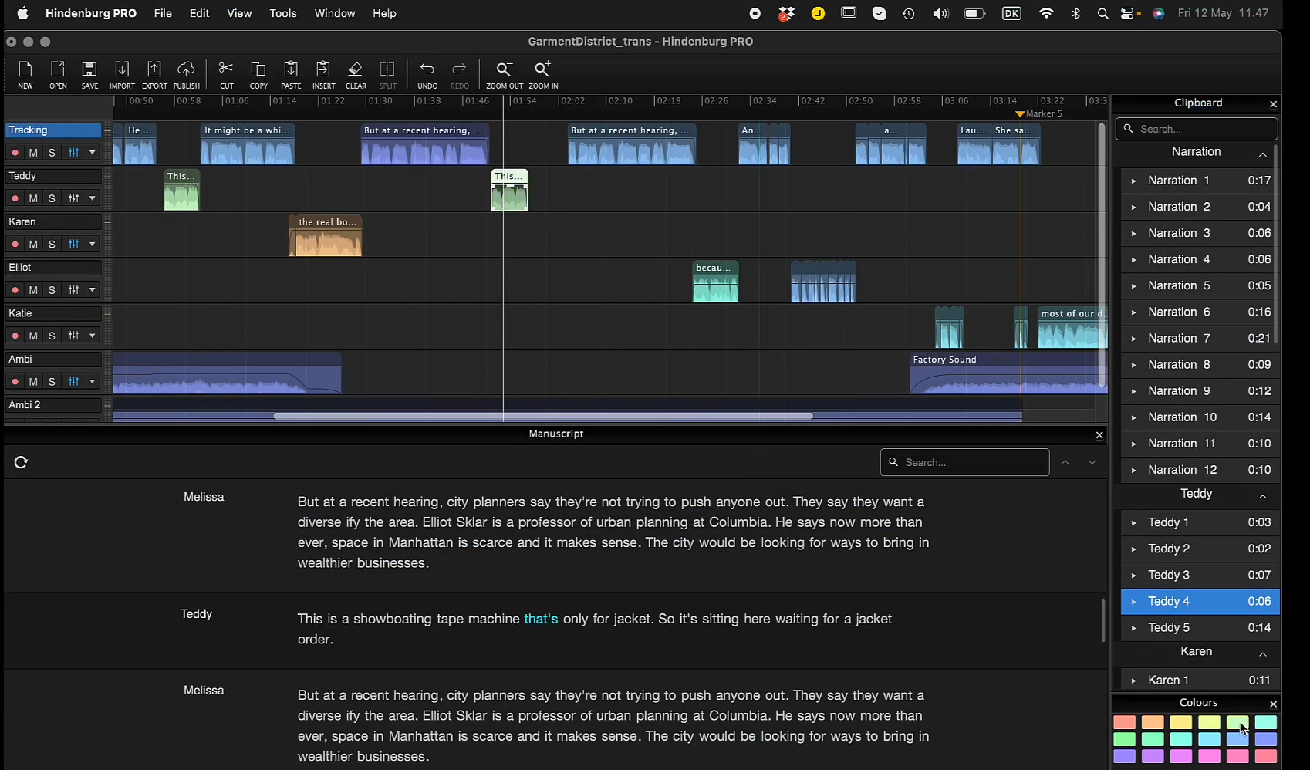1310x770 pixels.
Task: Open the Help menu
Action: click(384, 13)
